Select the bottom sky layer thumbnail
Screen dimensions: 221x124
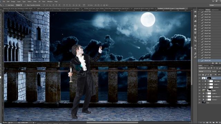204,103
